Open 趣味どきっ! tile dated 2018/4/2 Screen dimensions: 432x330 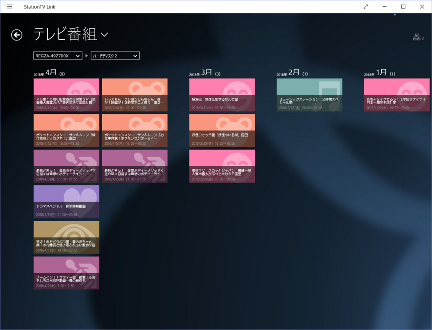pyautogui.click(x=135, y=166)
